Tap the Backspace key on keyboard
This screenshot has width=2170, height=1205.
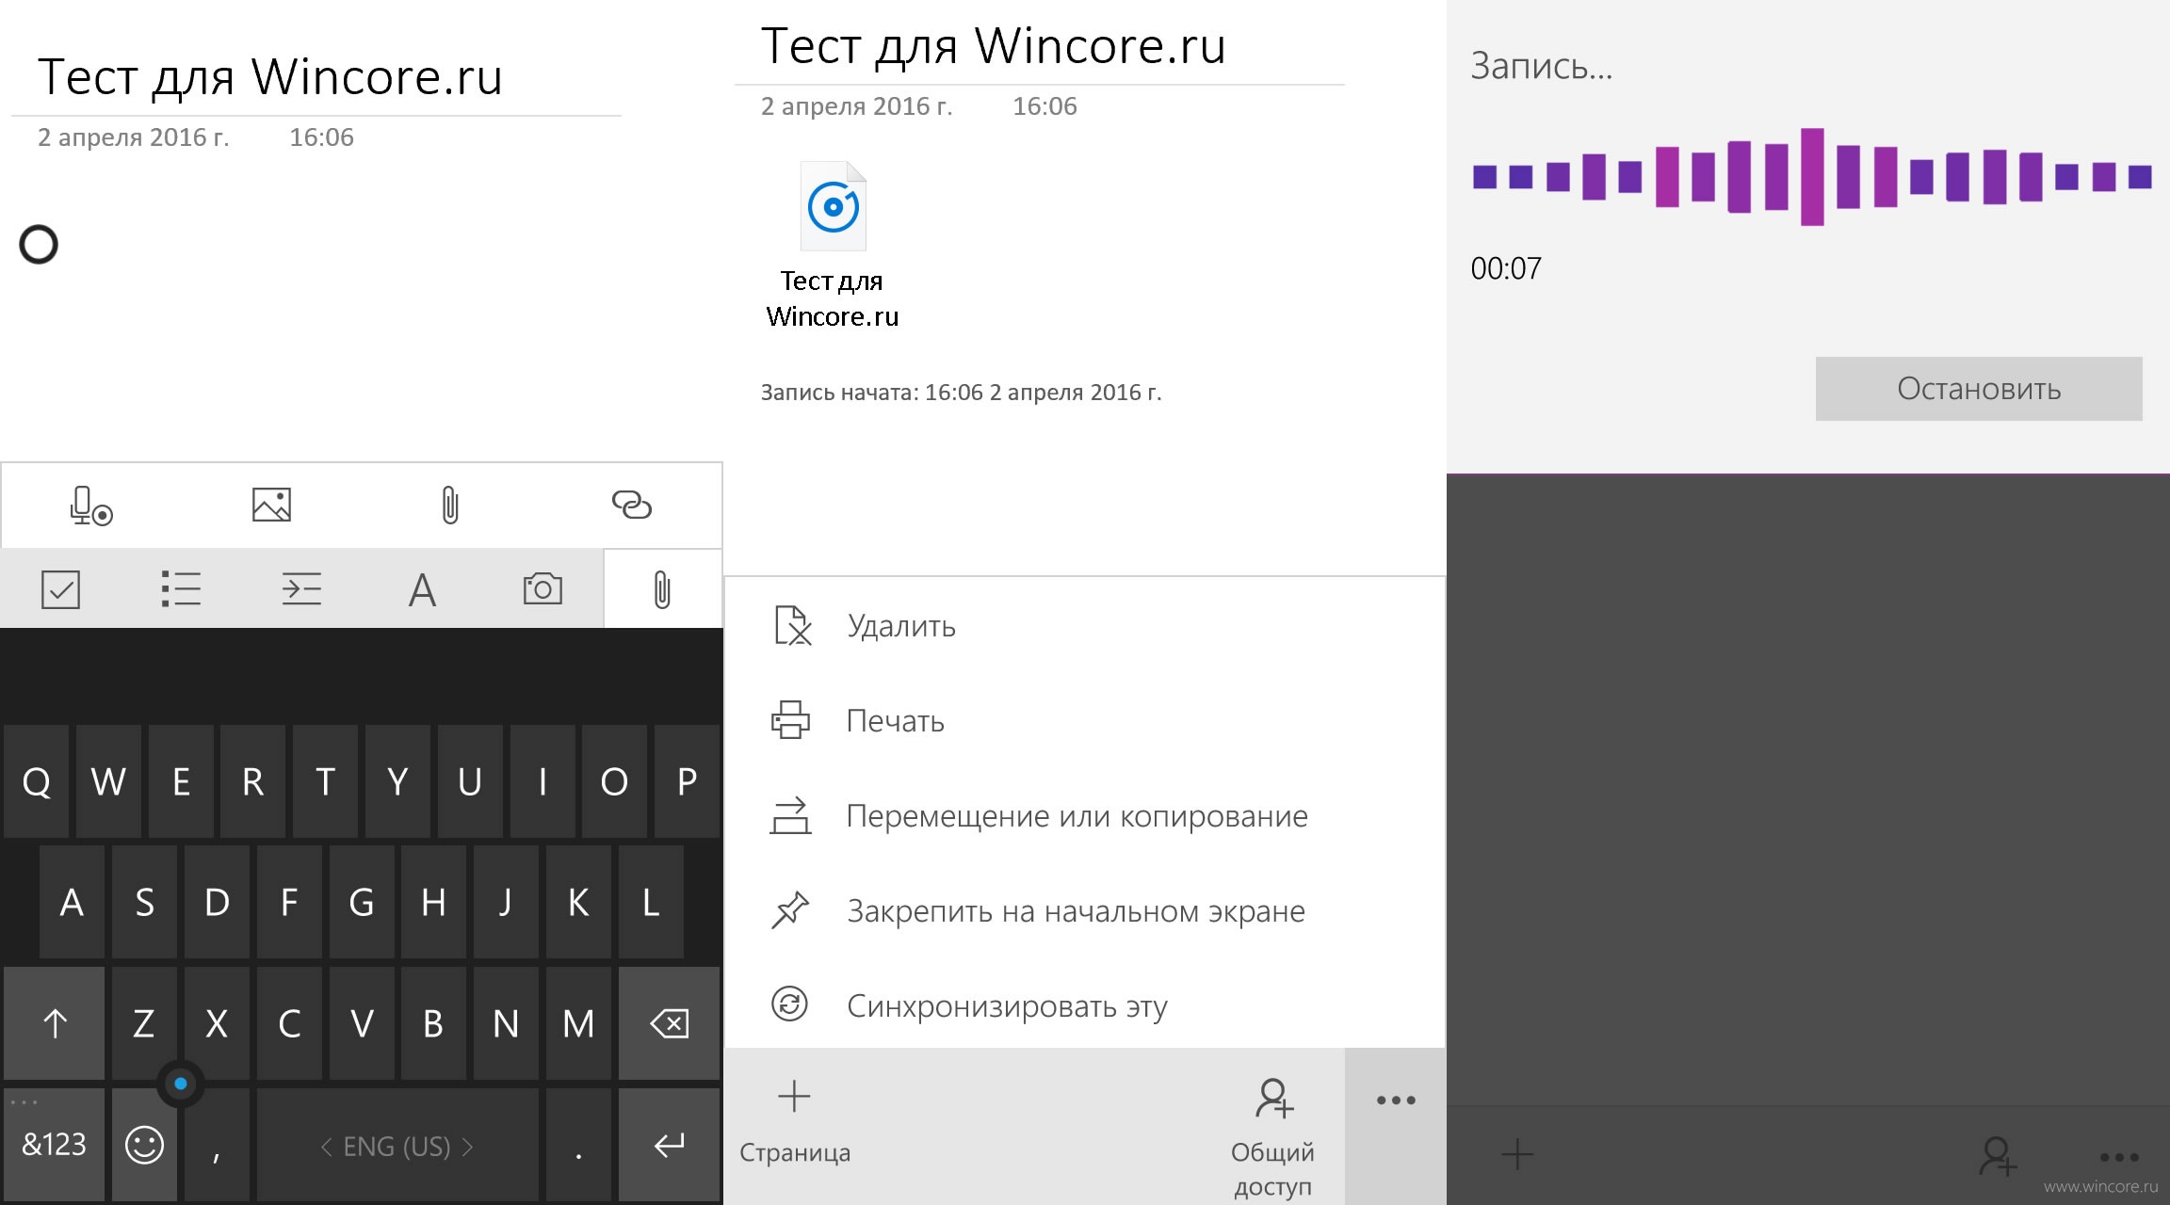[x=670, y=1023]
